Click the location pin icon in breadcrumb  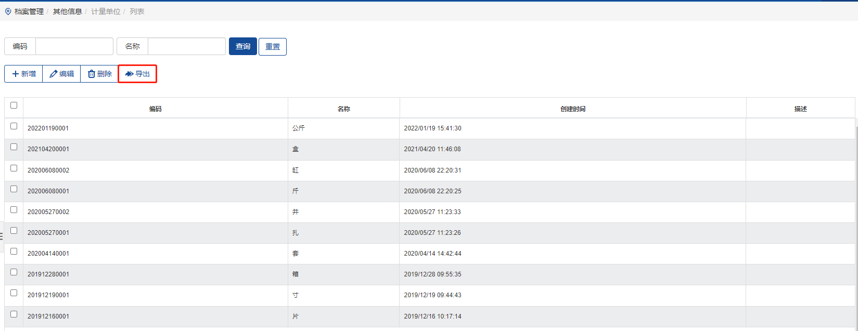(8, 11)
